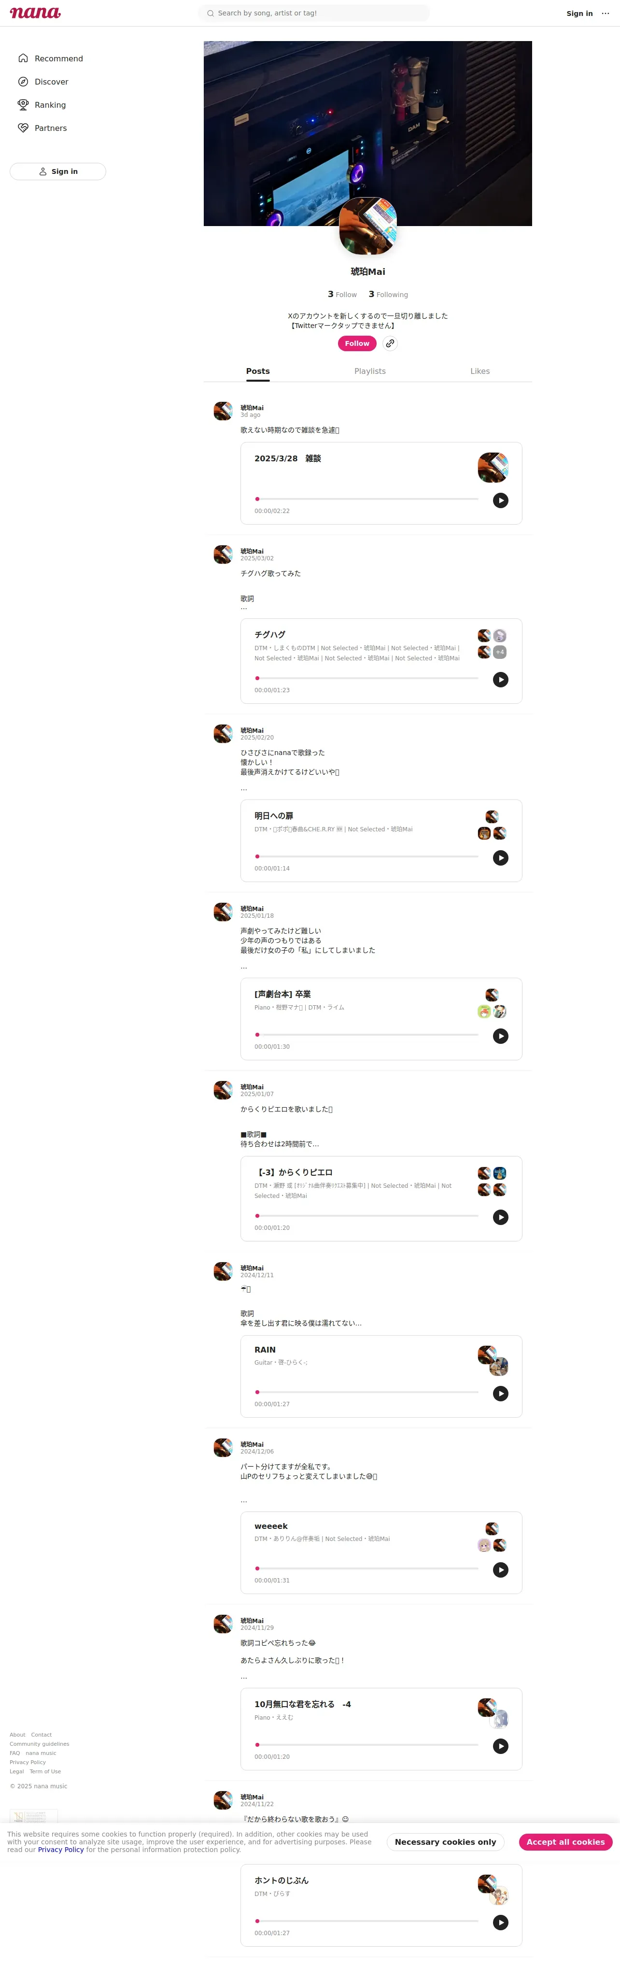This screenshot has width=620, height=1967.
Task: Seek on the 明日への扉 progress bar
Action: [x=366, y=857]
